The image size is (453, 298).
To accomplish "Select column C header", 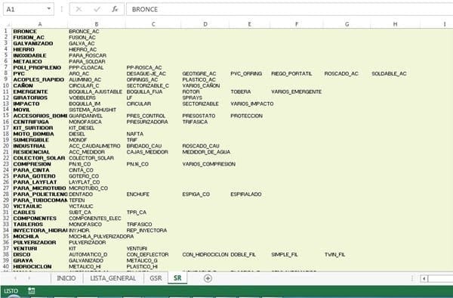I will pos(153,24).
